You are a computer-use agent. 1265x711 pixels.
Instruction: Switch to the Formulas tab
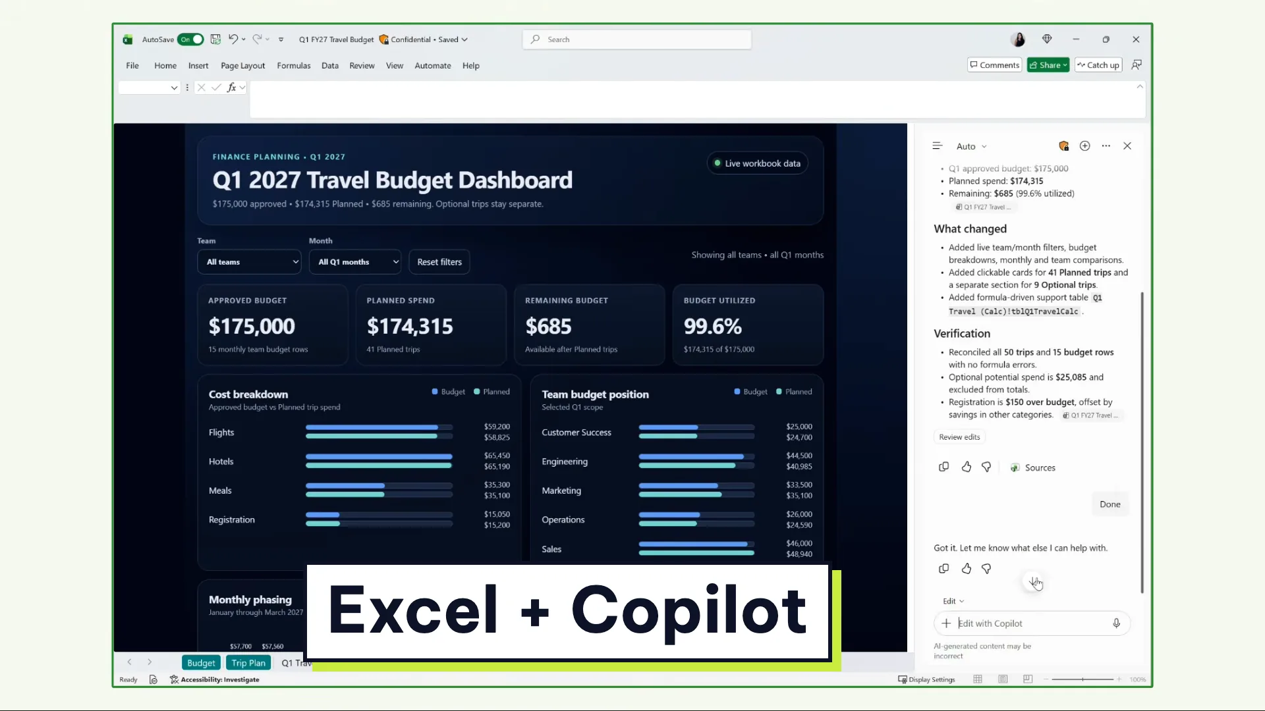[293, 66]
